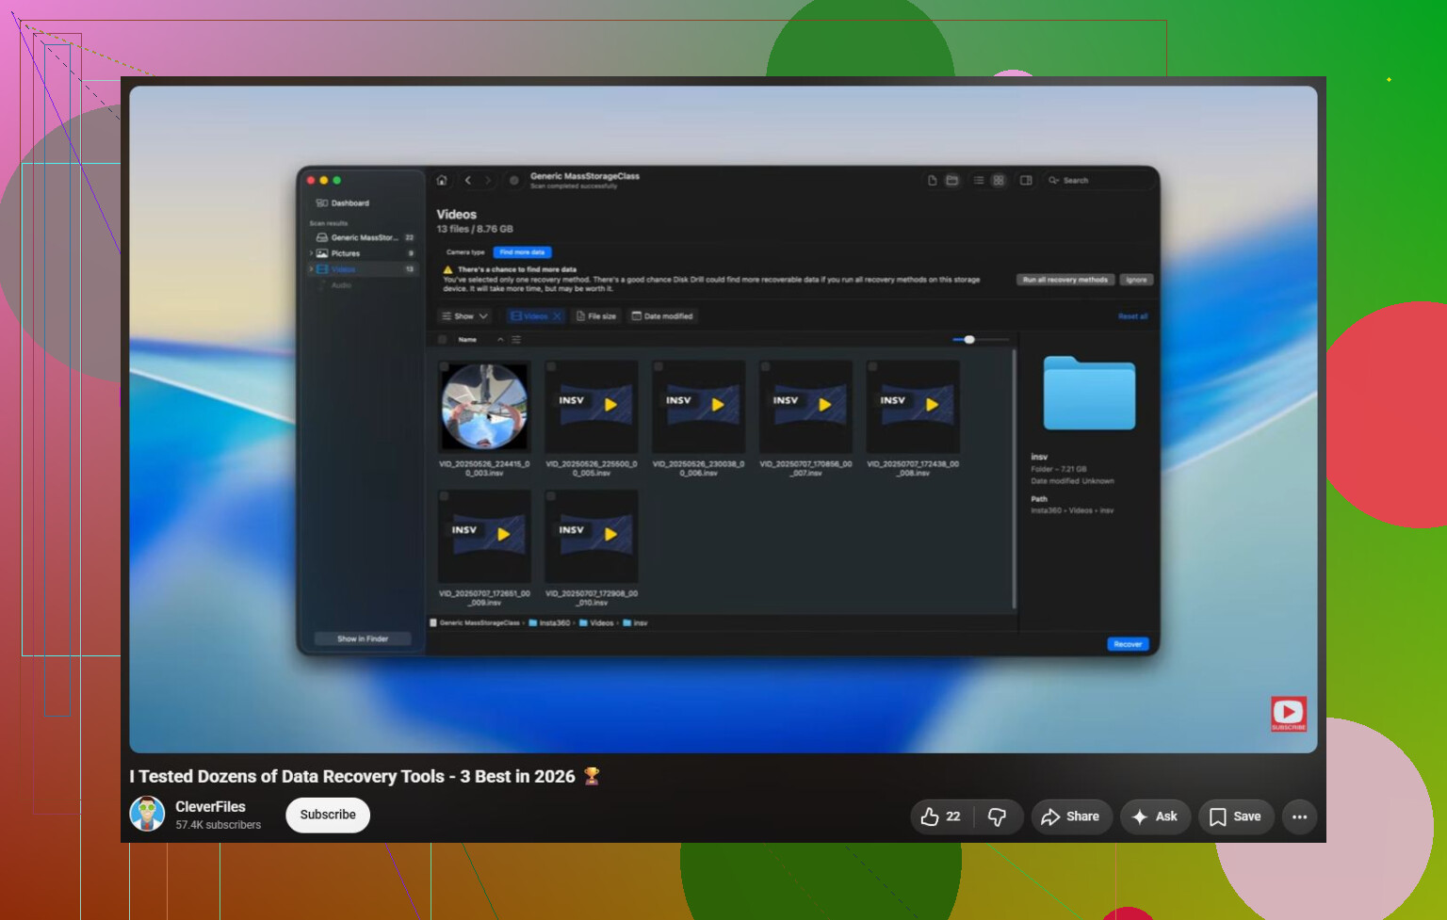Click the Ignore button
This screenshot has height=920, width=1447.
tap(1137, 280)
